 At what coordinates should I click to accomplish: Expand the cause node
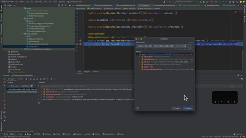(140, 62)
